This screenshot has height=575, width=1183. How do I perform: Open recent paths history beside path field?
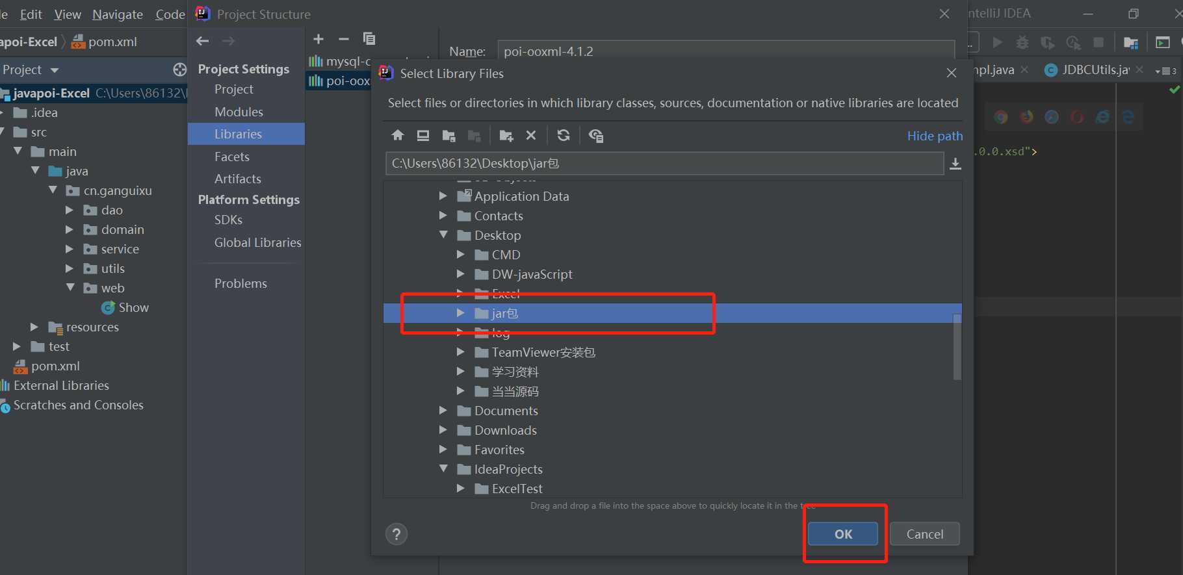(x=955, y=164)
